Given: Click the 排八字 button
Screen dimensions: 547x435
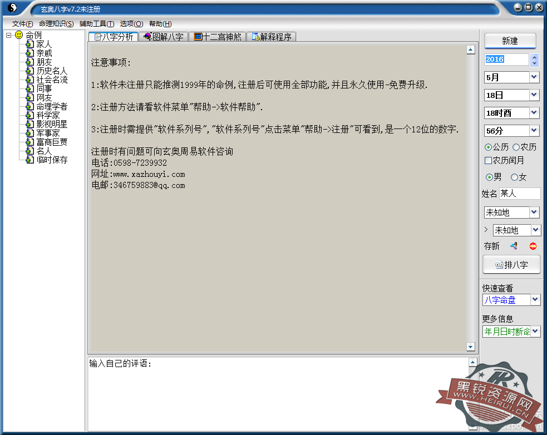Looking at the screenshot, I should click(x=511, y=264).
